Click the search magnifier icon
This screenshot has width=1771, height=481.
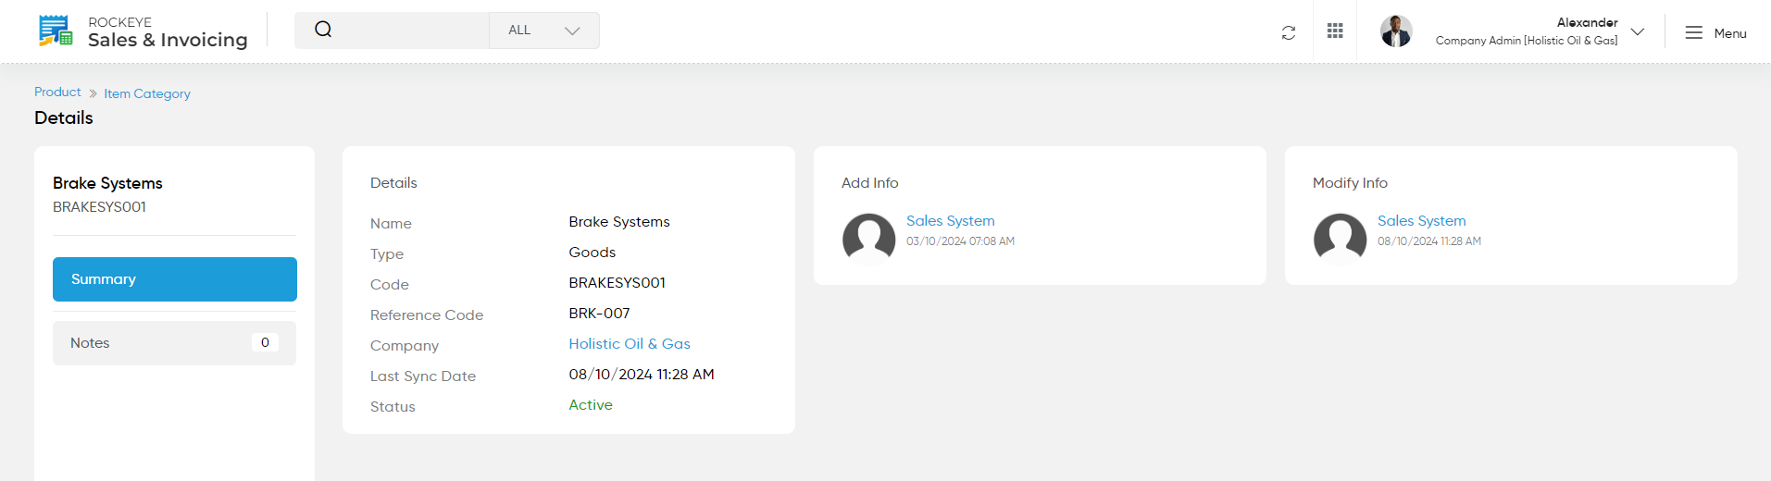click(323, 30)
